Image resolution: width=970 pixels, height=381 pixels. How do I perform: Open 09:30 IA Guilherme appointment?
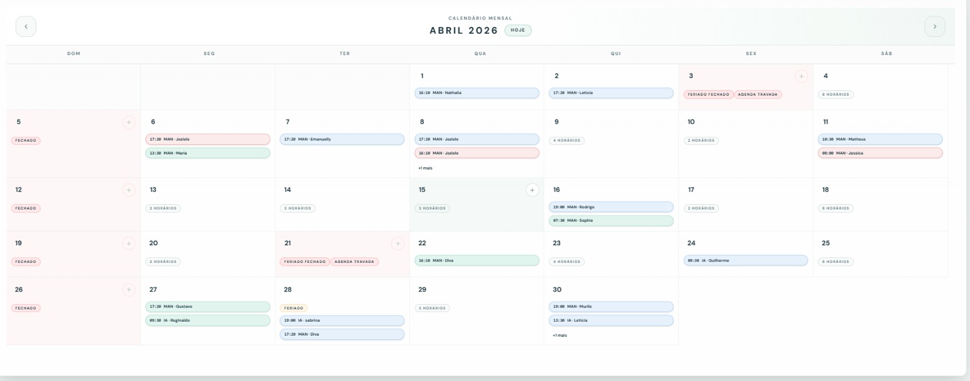pyautogui.click(x=746, y=260)
